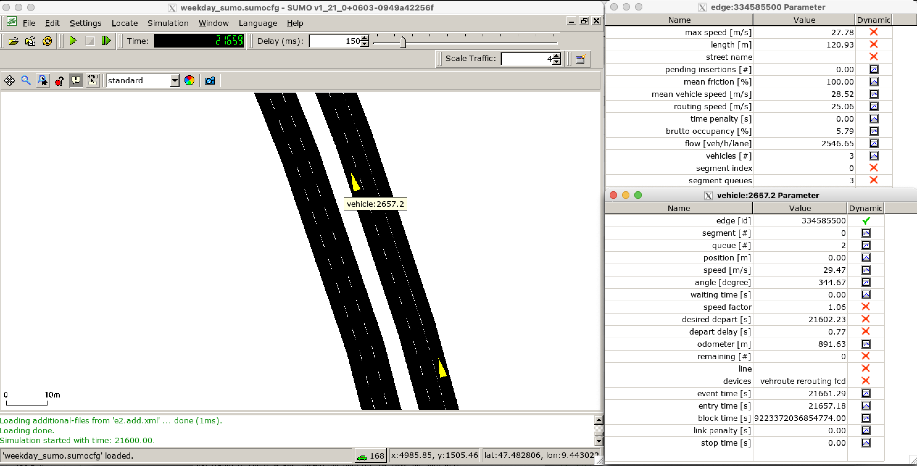The height and width of the screenshot is (466, 917).
Task: Increase the Delay value with stepper
Action: coord(365,38)
